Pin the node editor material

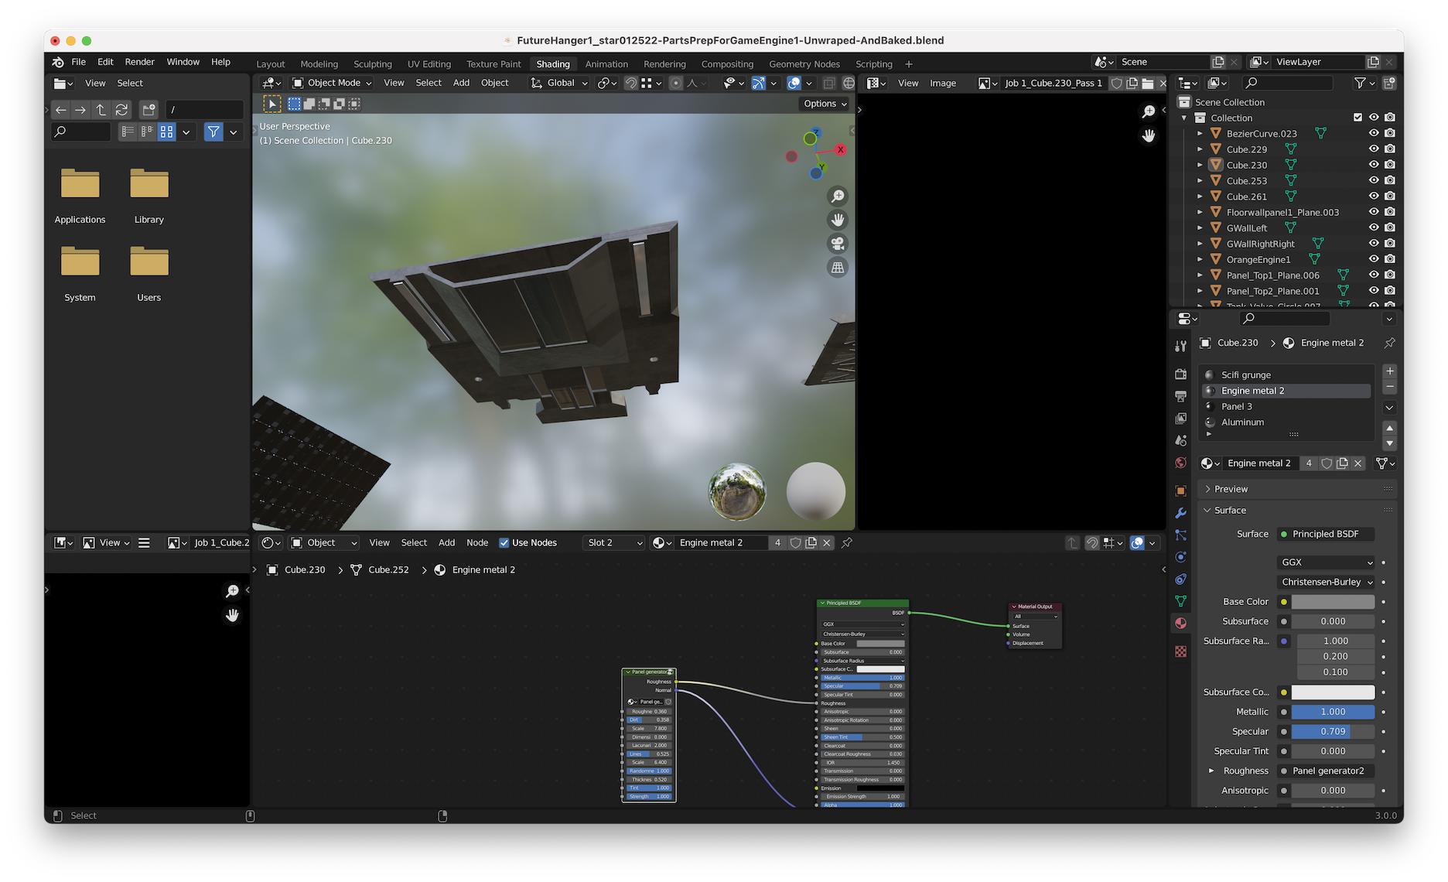coord(847,543)
